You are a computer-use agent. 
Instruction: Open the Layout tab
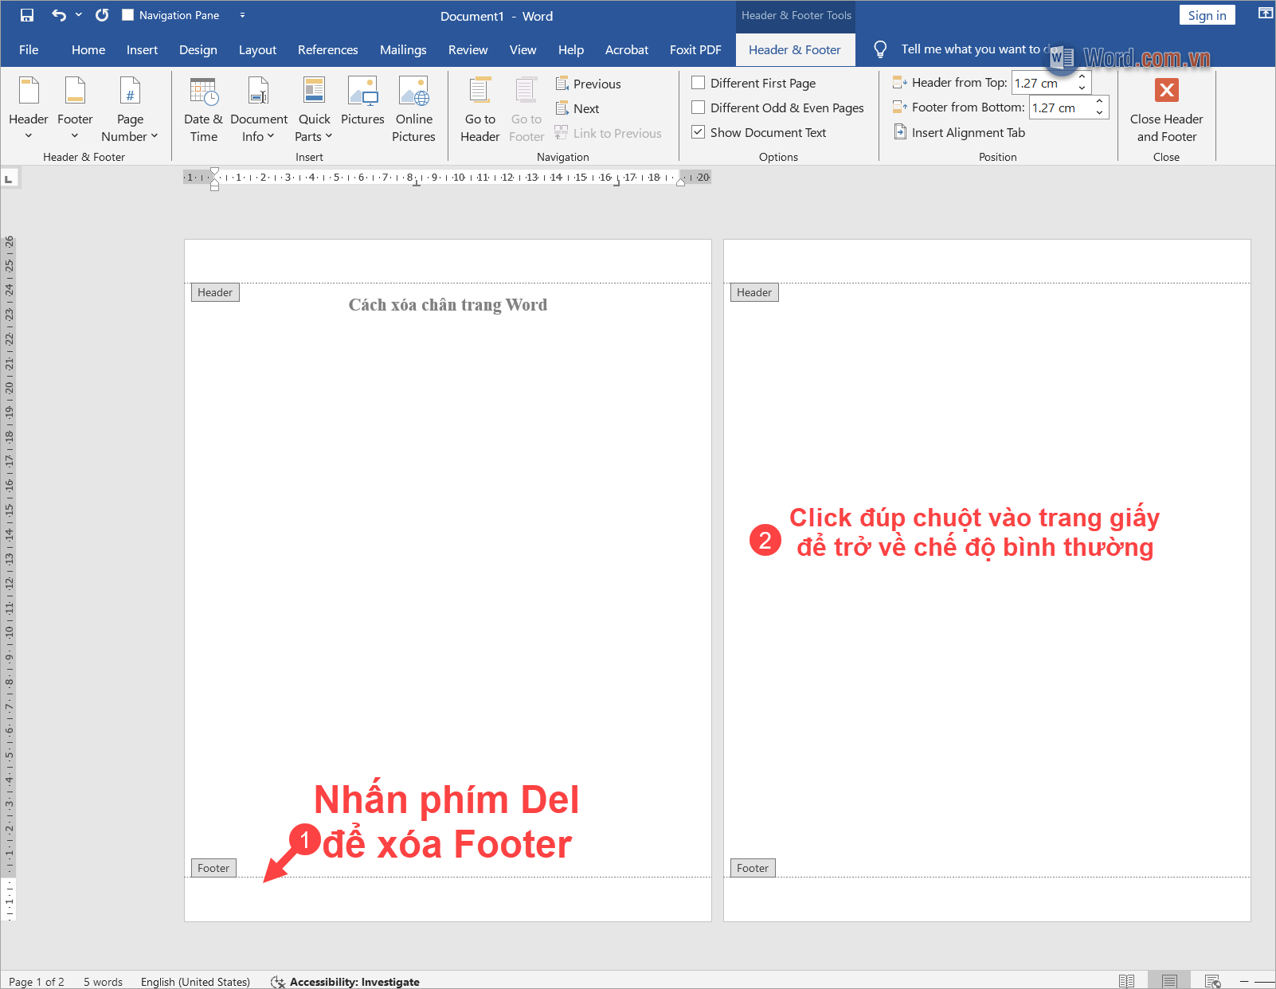point(257,49)
